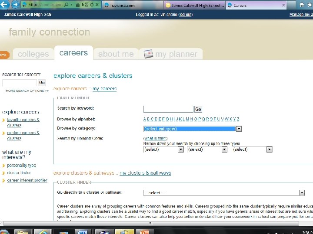This screenshot has height=234, width=313.
Task: Open Windows Explorer folder icon on taskbar
Action: coord(23,232)
